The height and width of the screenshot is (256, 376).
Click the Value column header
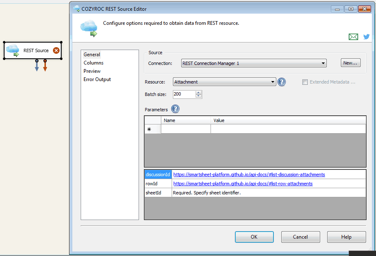pos(288,120)
